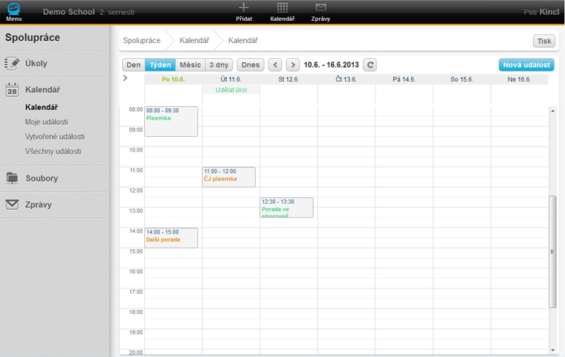Select Kalendář sub-item in sidebar

point(42,107)
